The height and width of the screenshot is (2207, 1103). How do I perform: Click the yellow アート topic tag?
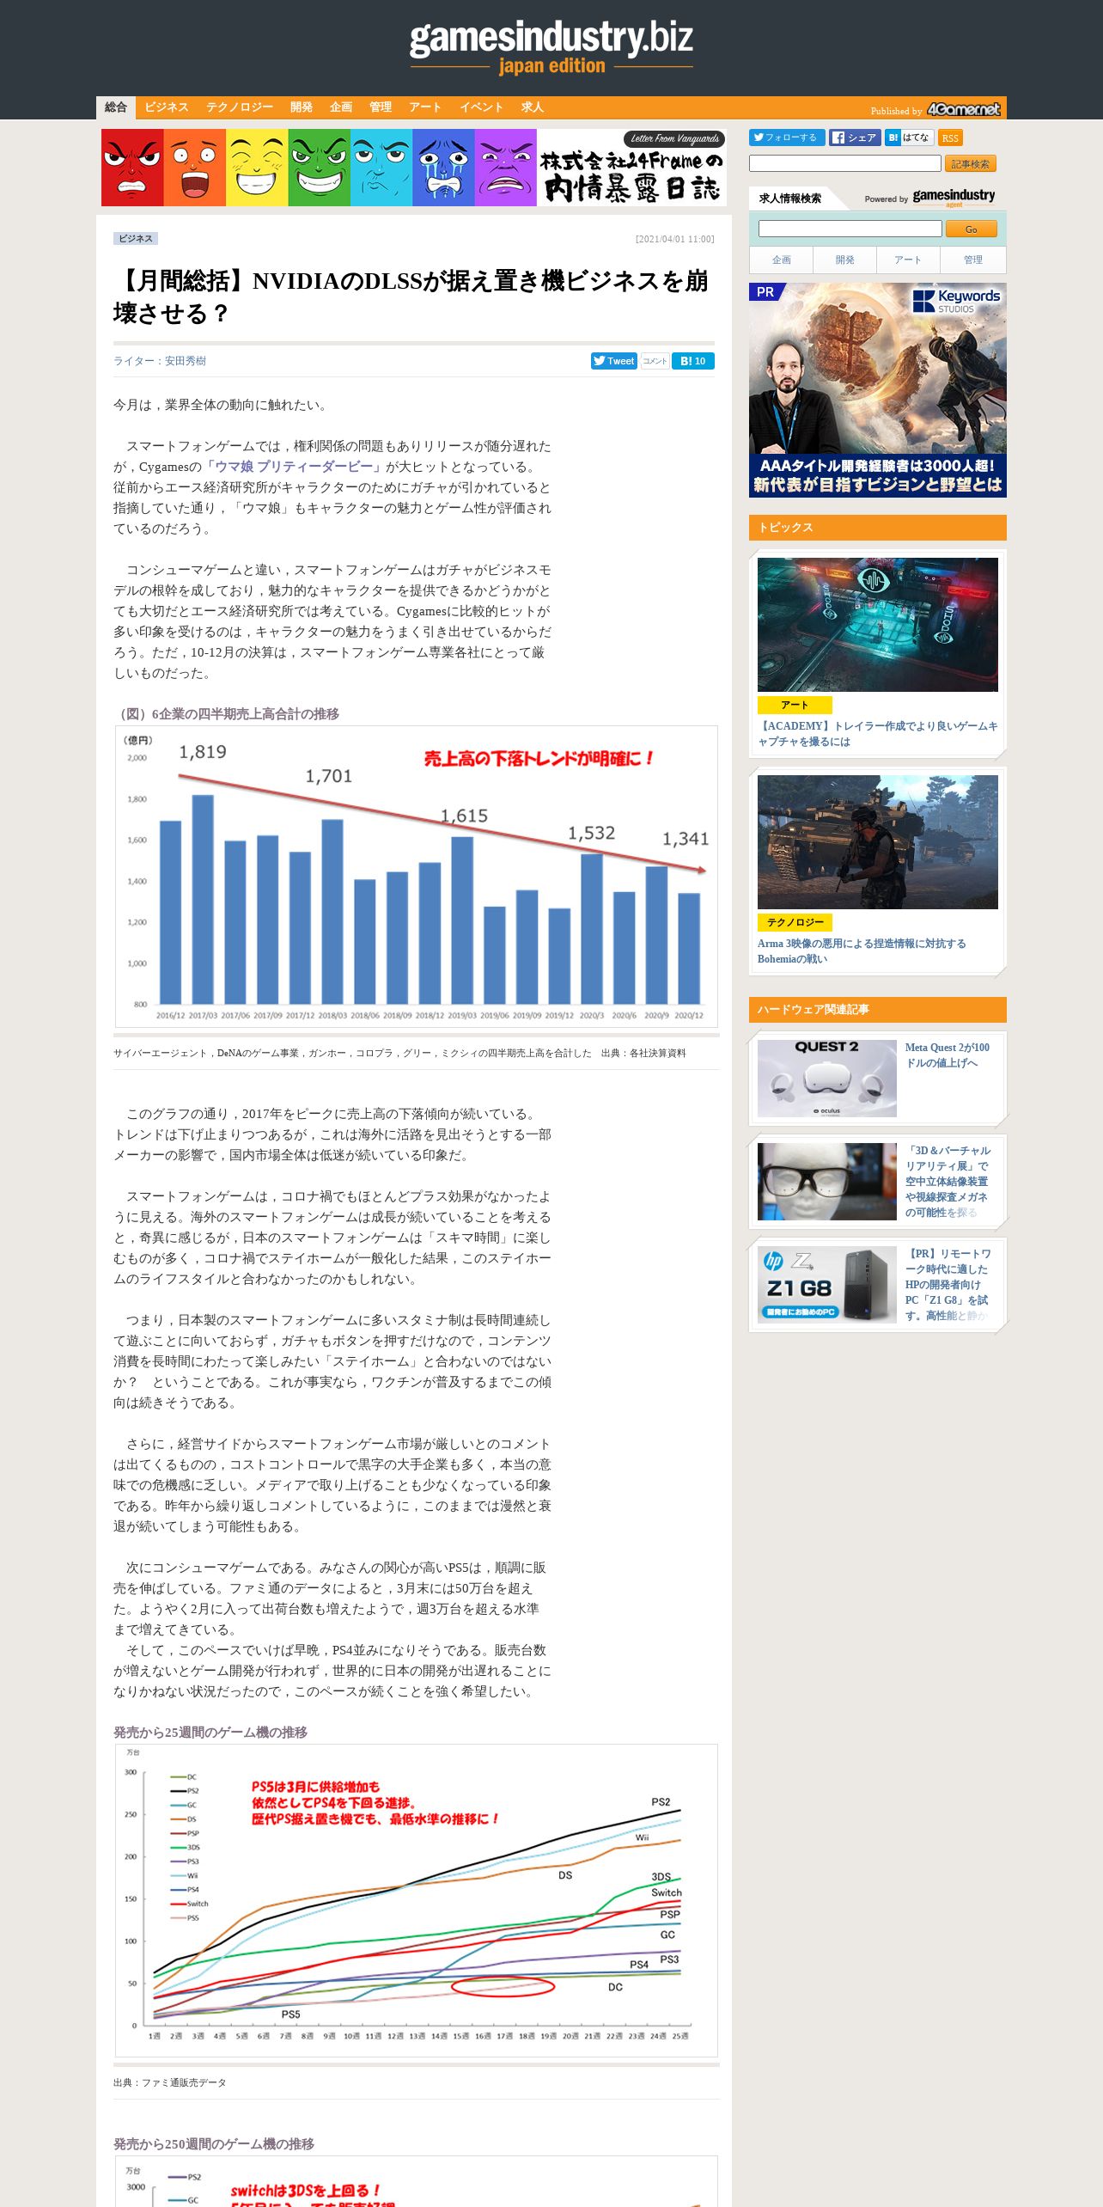pyautogui.click(x=795, y=706)
